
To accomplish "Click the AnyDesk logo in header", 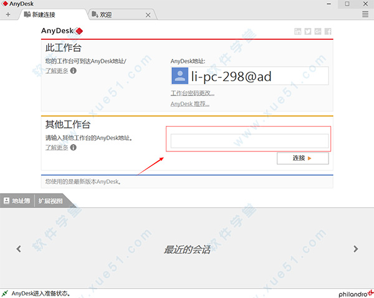I will coord(62,31).
